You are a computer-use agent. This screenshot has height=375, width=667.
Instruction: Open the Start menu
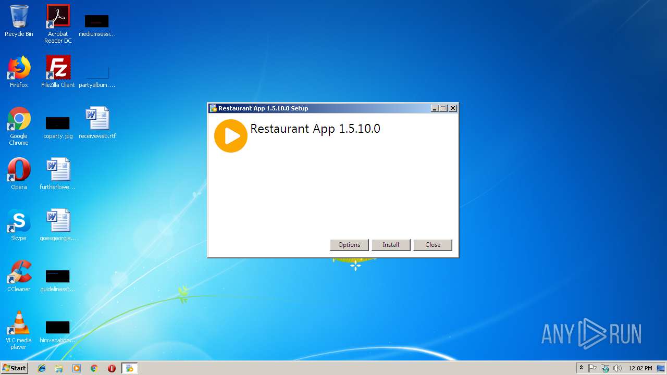point(15,368)
